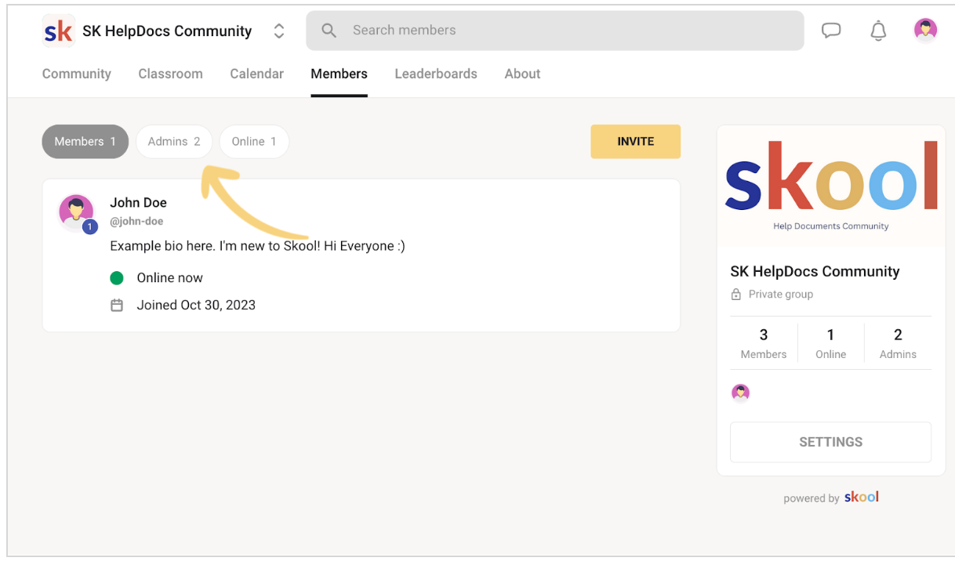Click the skool logo in powered by skool
The height and width of the screenshot is (561, 955).
click(x=861, y=497)
